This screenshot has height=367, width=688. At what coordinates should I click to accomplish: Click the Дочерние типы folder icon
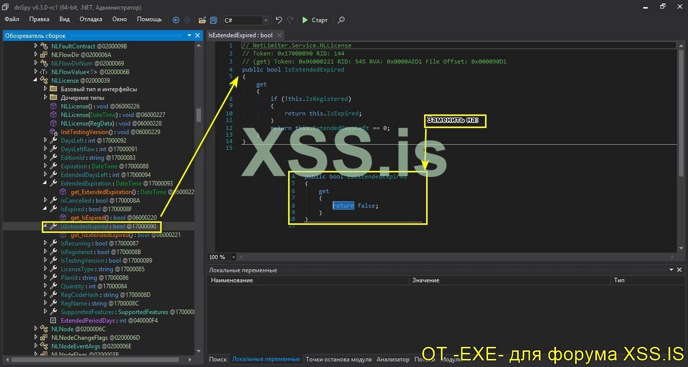click(x=53, y=98)
